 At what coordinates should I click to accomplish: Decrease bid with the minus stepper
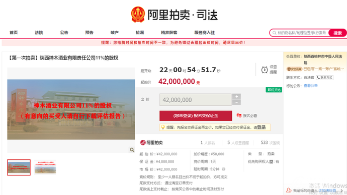point(236,102)
